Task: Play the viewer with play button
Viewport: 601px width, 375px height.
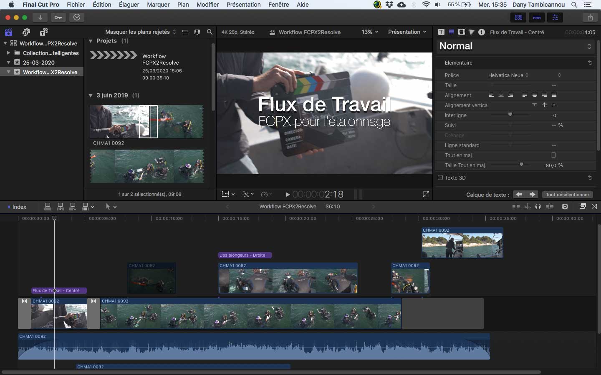Action: (x=288, y=194)
